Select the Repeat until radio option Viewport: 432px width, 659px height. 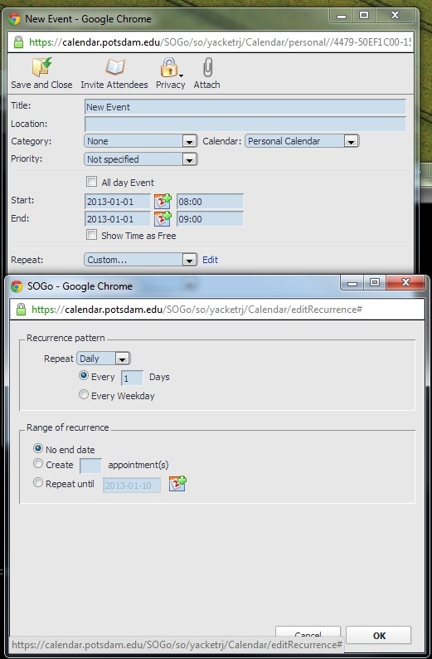(x=38, y=482)
